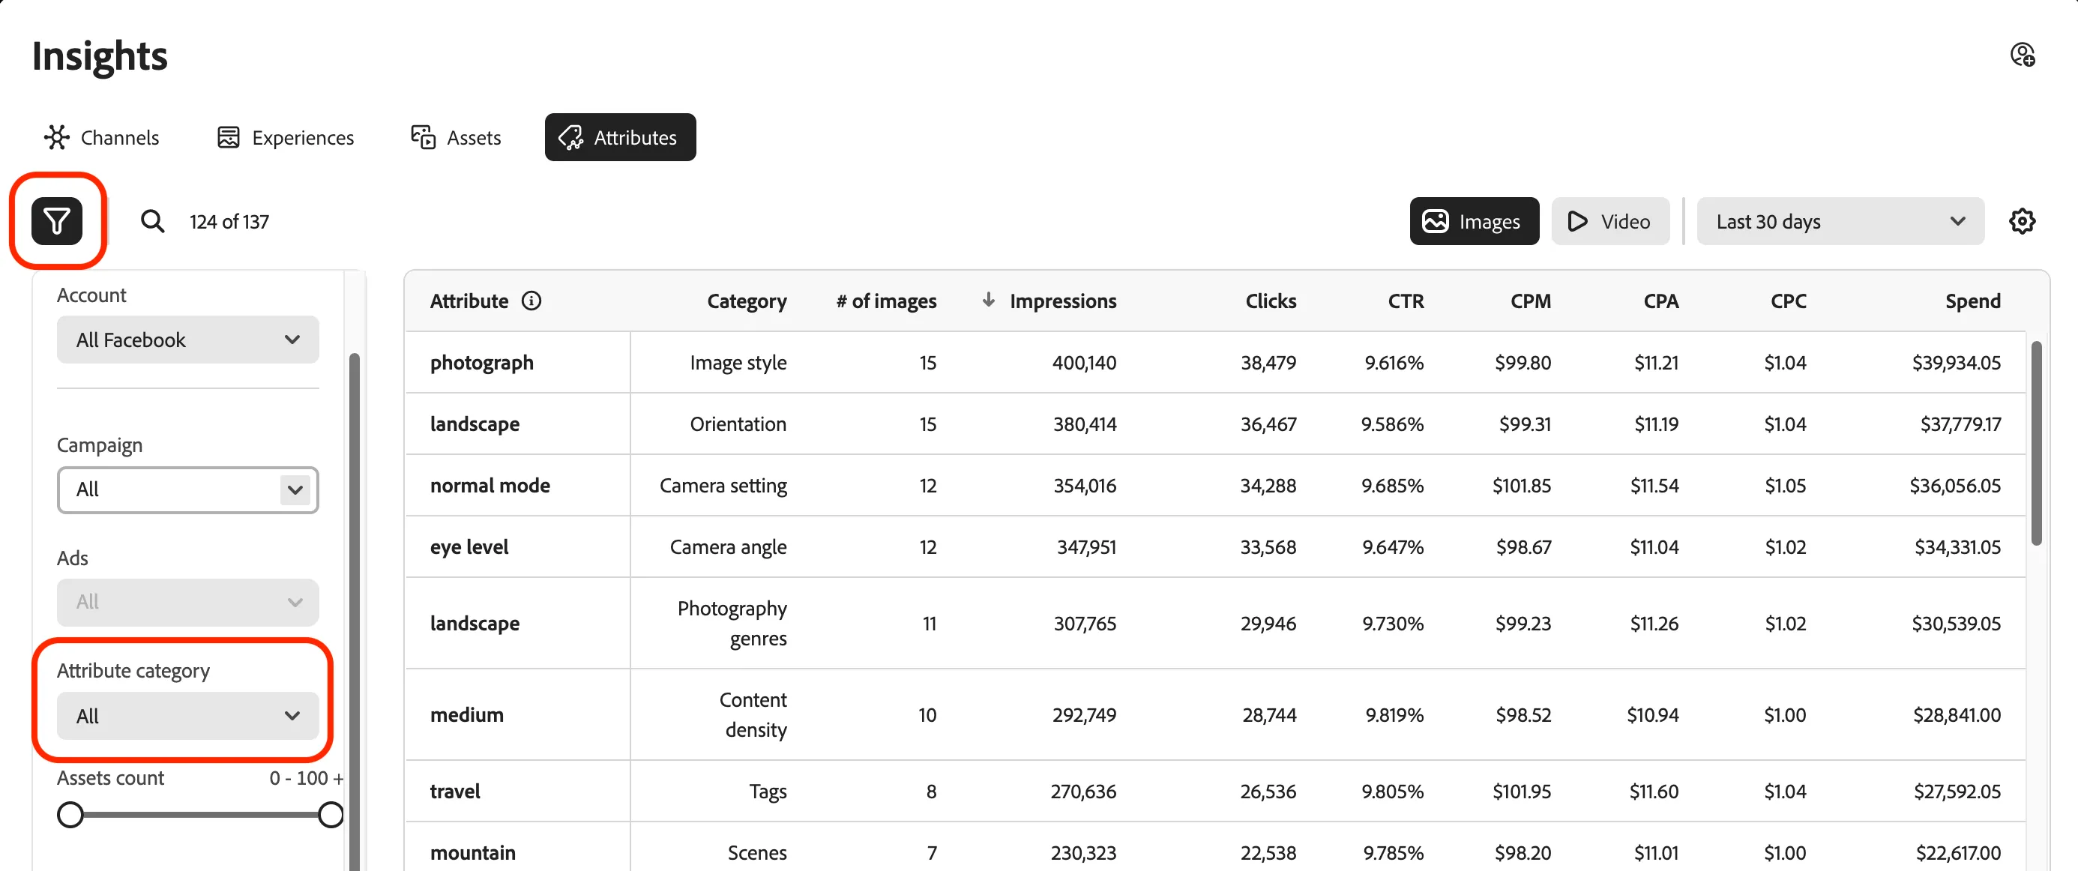Click the CPA column header
This screenshot has height=871, width=2078.
(x=1660, y=301)
